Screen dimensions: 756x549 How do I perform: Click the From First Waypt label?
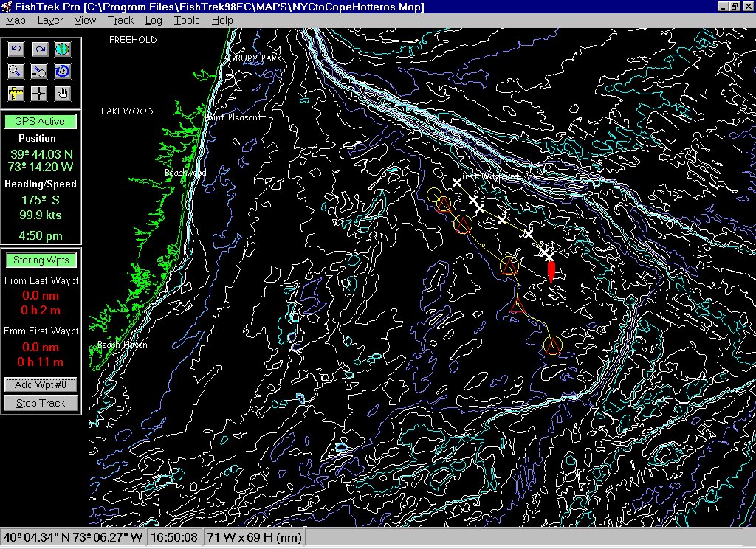pyautogui.click(x=41, y=331)
